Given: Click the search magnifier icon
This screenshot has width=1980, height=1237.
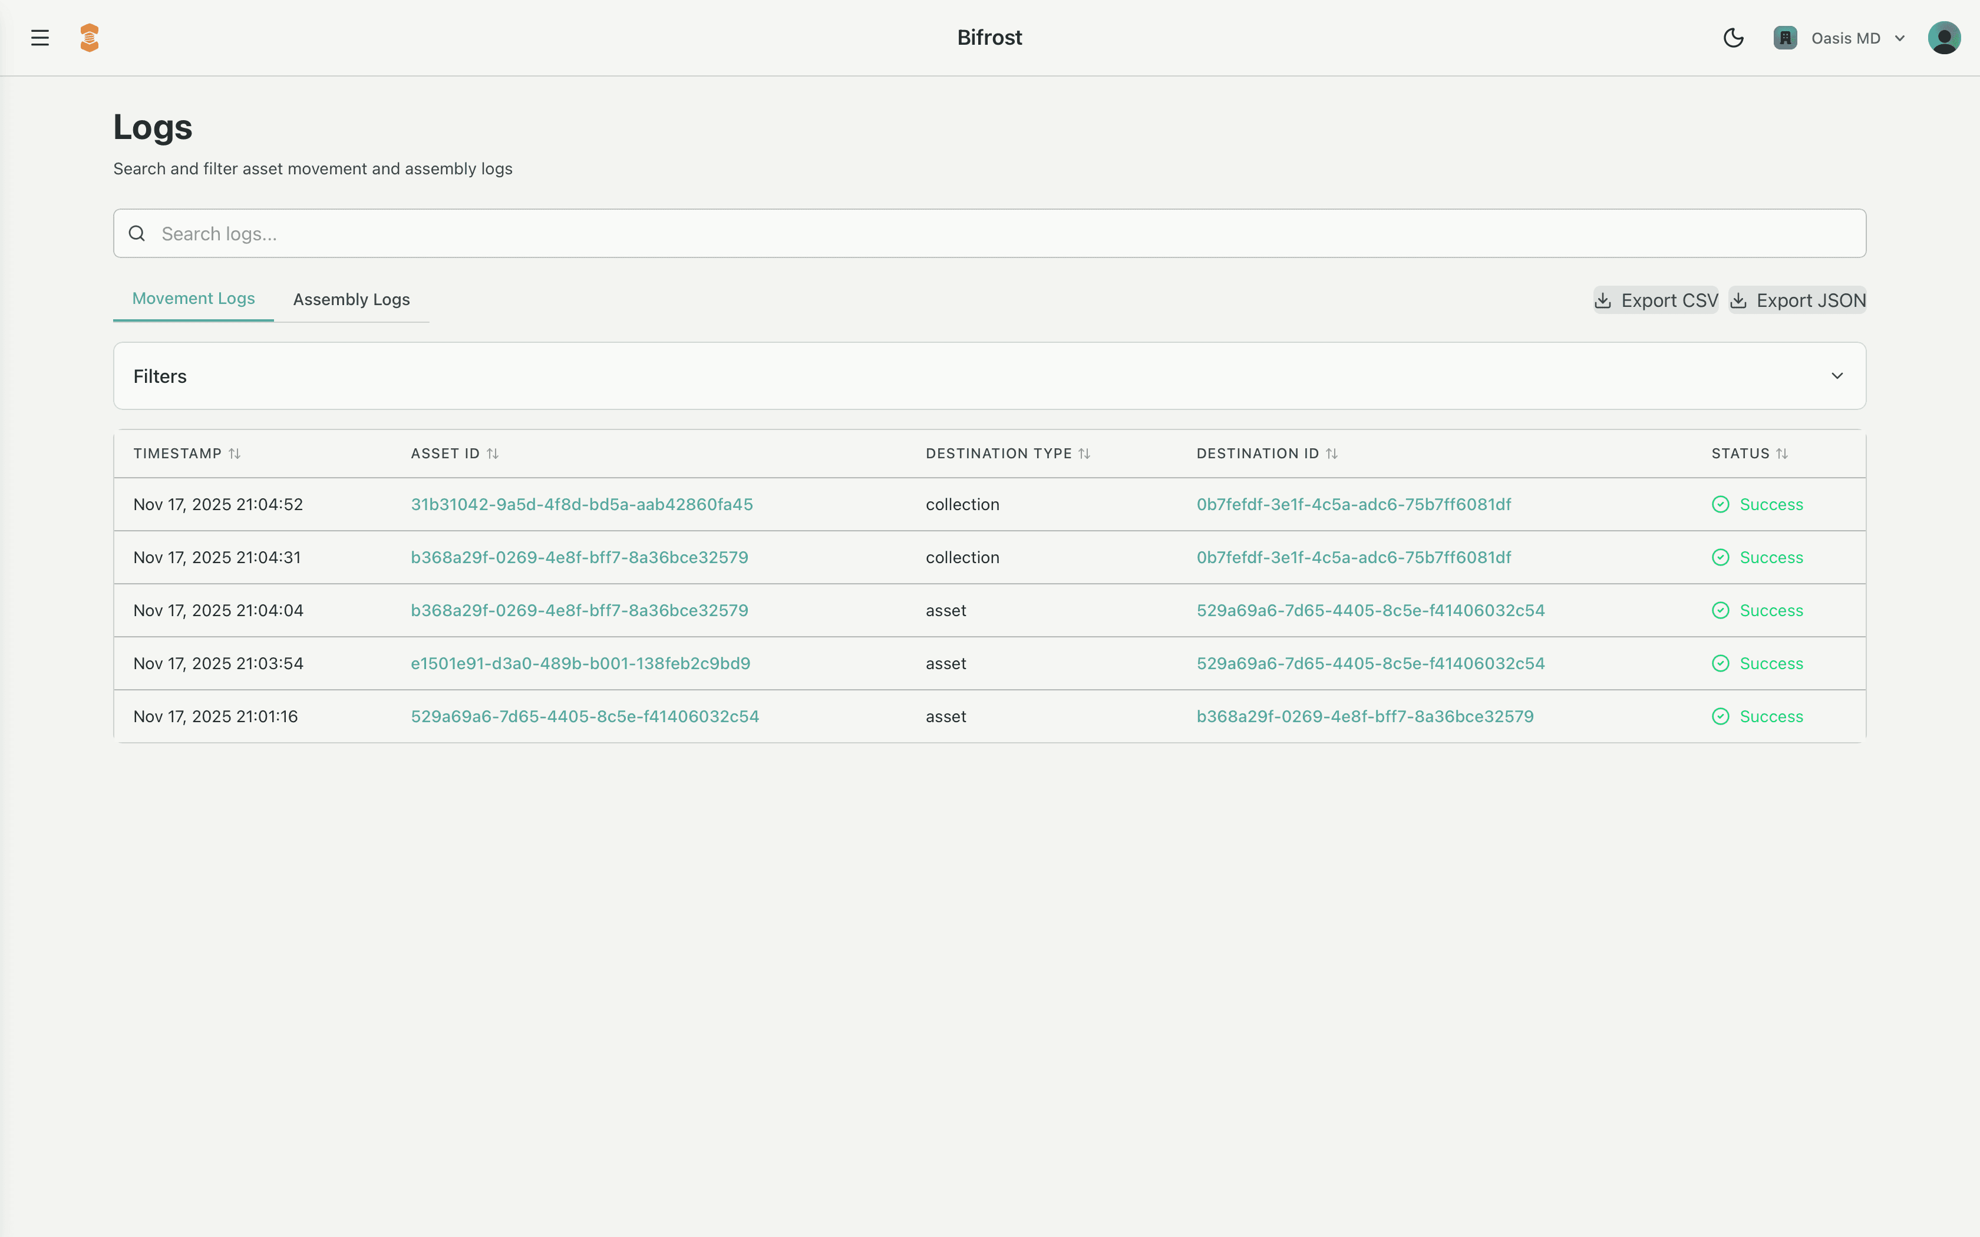Looking at the screenshot, I should point(137,233).
